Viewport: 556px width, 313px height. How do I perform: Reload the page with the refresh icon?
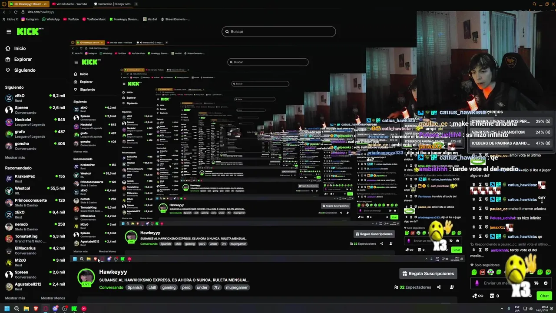point(16,12)
